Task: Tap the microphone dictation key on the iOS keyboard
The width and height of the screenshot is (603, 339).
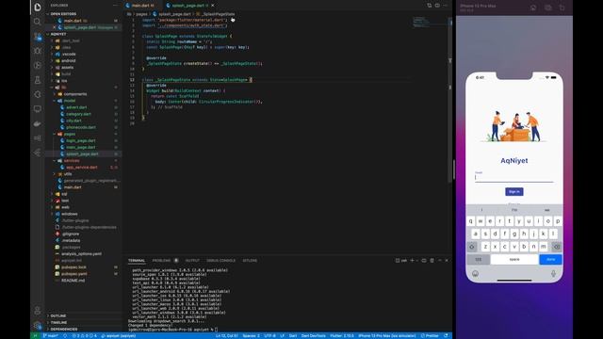Action: pyautogui.click(x=553, y=273)
